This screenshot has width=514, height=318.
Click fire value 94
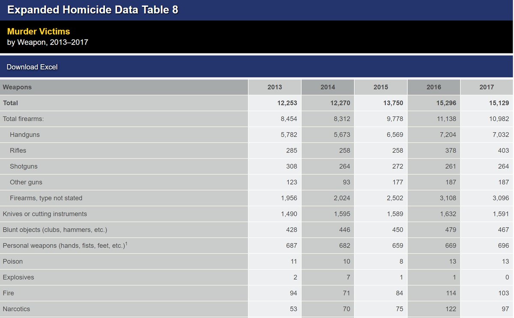click(x=293, y=293)
